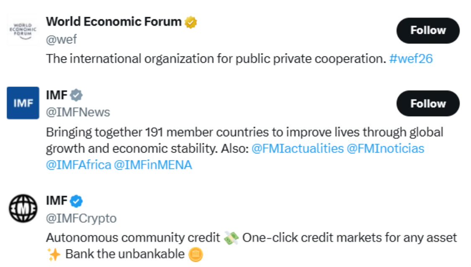Screen dimensions: 471x267
Task: Follow the IMFNews account
Action: point(427,104)
